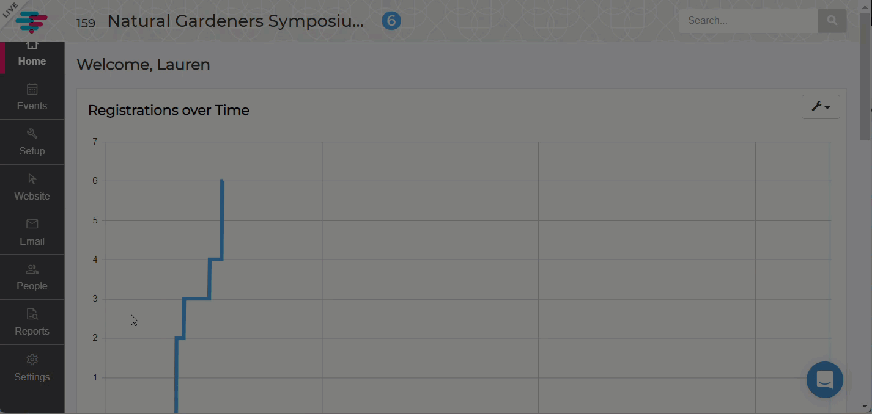Open the People icon in sidebar
The height and width of the screenshot is (414, 872).
pyautogui.click(x=32, y=269)
